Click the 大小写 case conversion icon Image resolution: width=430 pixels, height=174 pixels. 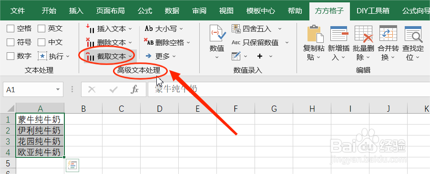click(x=149, y=29)
